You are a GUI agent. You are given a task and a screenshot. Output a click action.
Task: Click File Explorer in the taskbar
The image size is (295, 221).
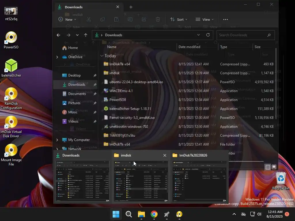point(141,214)
